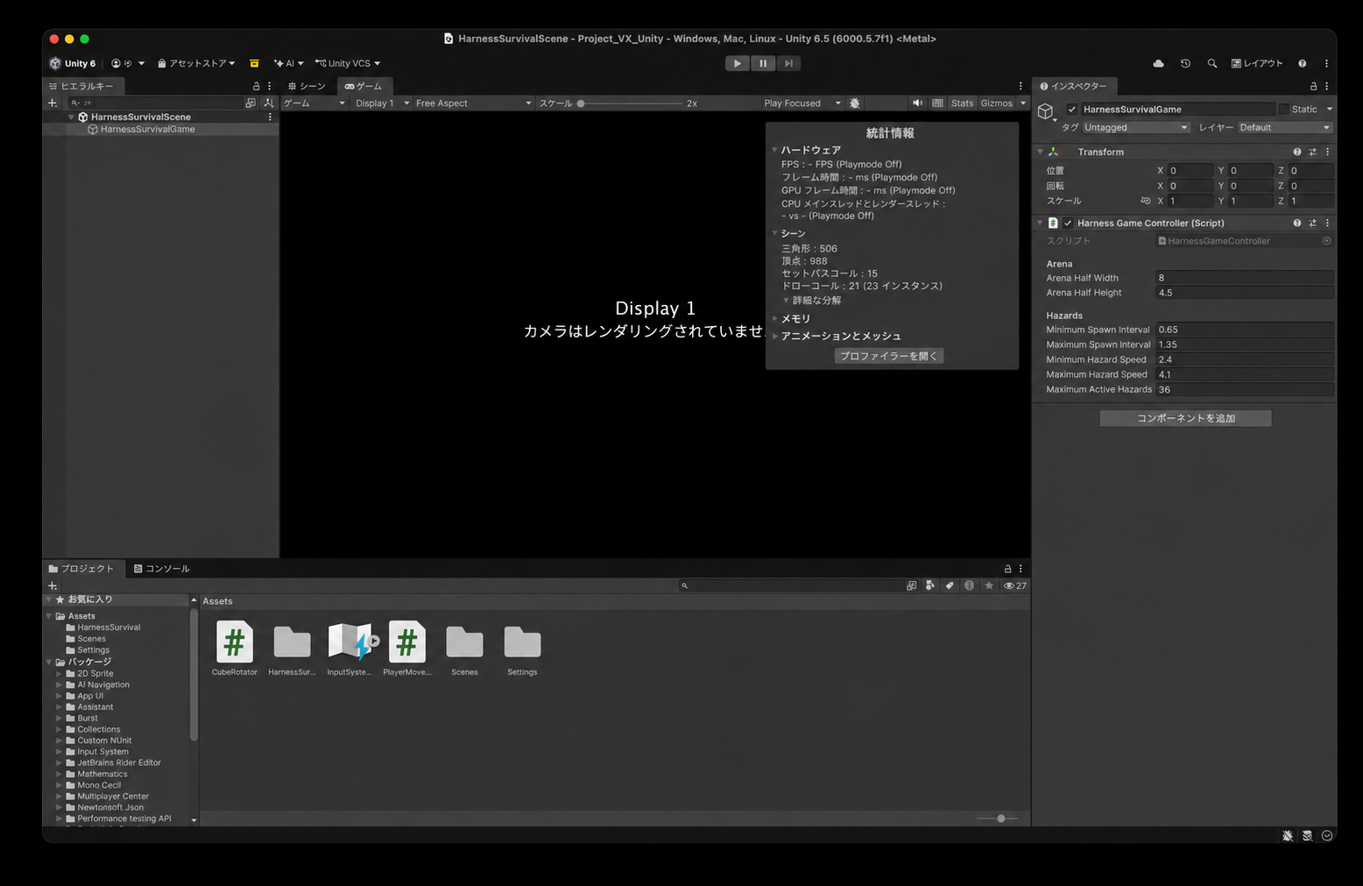
Task: Click the global search magnifier icon
Action: point(1212,63)
